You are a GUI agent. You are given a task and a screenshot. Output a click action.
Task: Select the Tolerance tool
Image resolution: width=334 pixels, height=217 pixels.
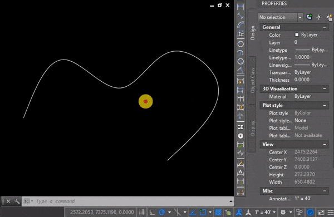pos(240,127)
